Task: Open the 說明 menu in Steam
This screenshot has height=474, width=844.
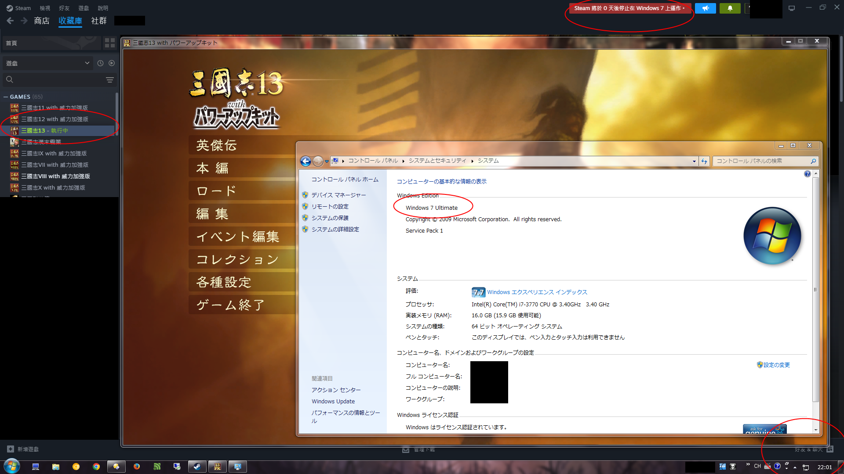Action: coord(103,8)
